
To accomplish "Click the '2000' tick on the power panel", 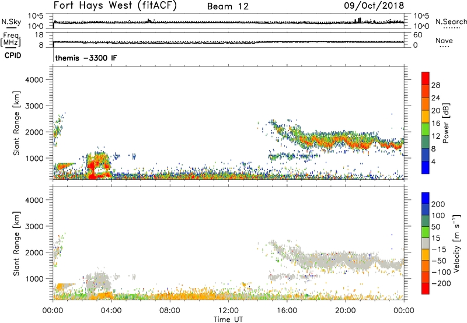I will click(34, 132).
